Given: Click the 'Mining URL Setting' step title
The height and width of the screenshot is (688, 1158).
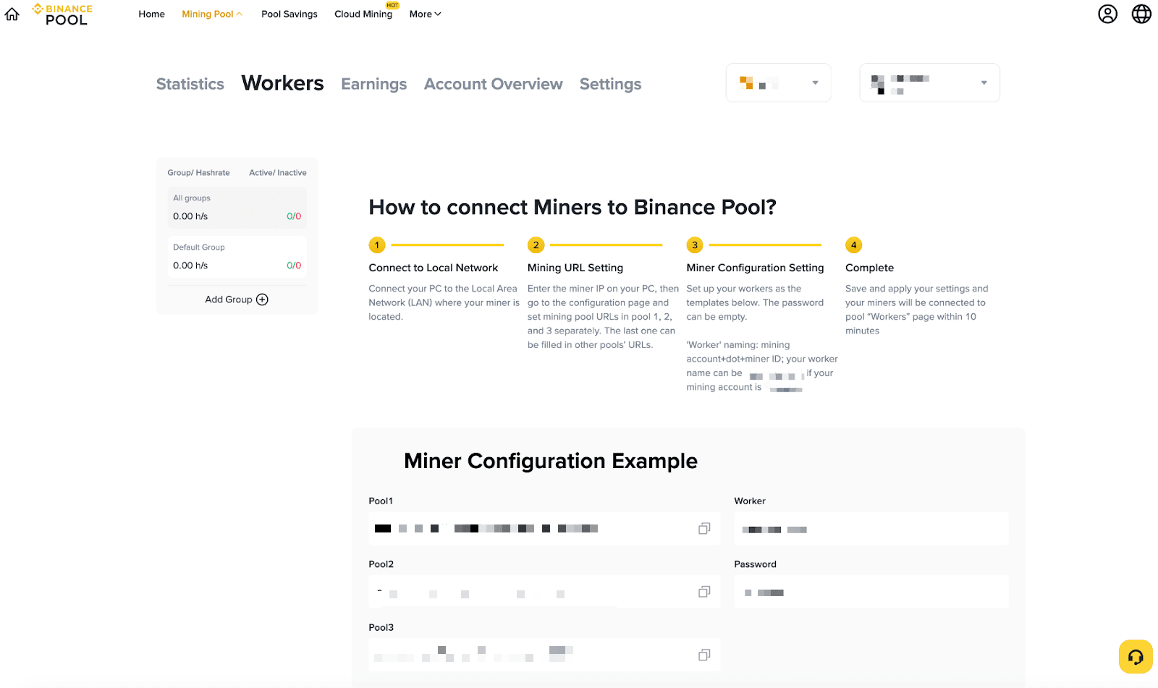Looking at the screenshot, I should [575, 268].
